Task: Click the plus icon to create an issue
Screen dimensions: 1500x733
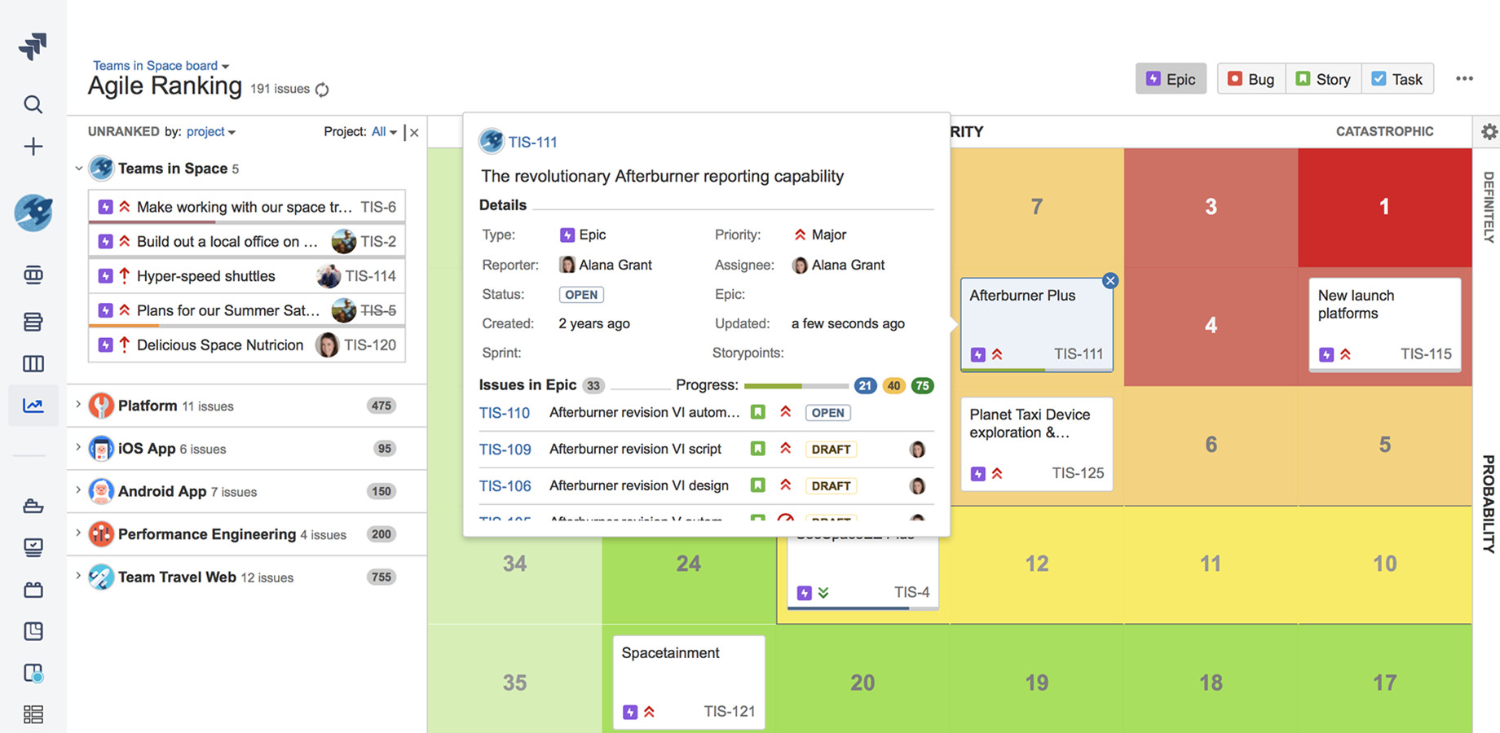Action: tap(33, 147)
